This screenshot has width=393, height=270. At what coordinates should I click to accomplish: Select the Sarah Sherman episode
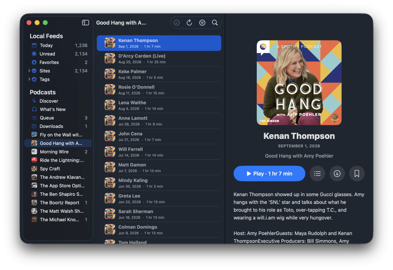[159, 214]
